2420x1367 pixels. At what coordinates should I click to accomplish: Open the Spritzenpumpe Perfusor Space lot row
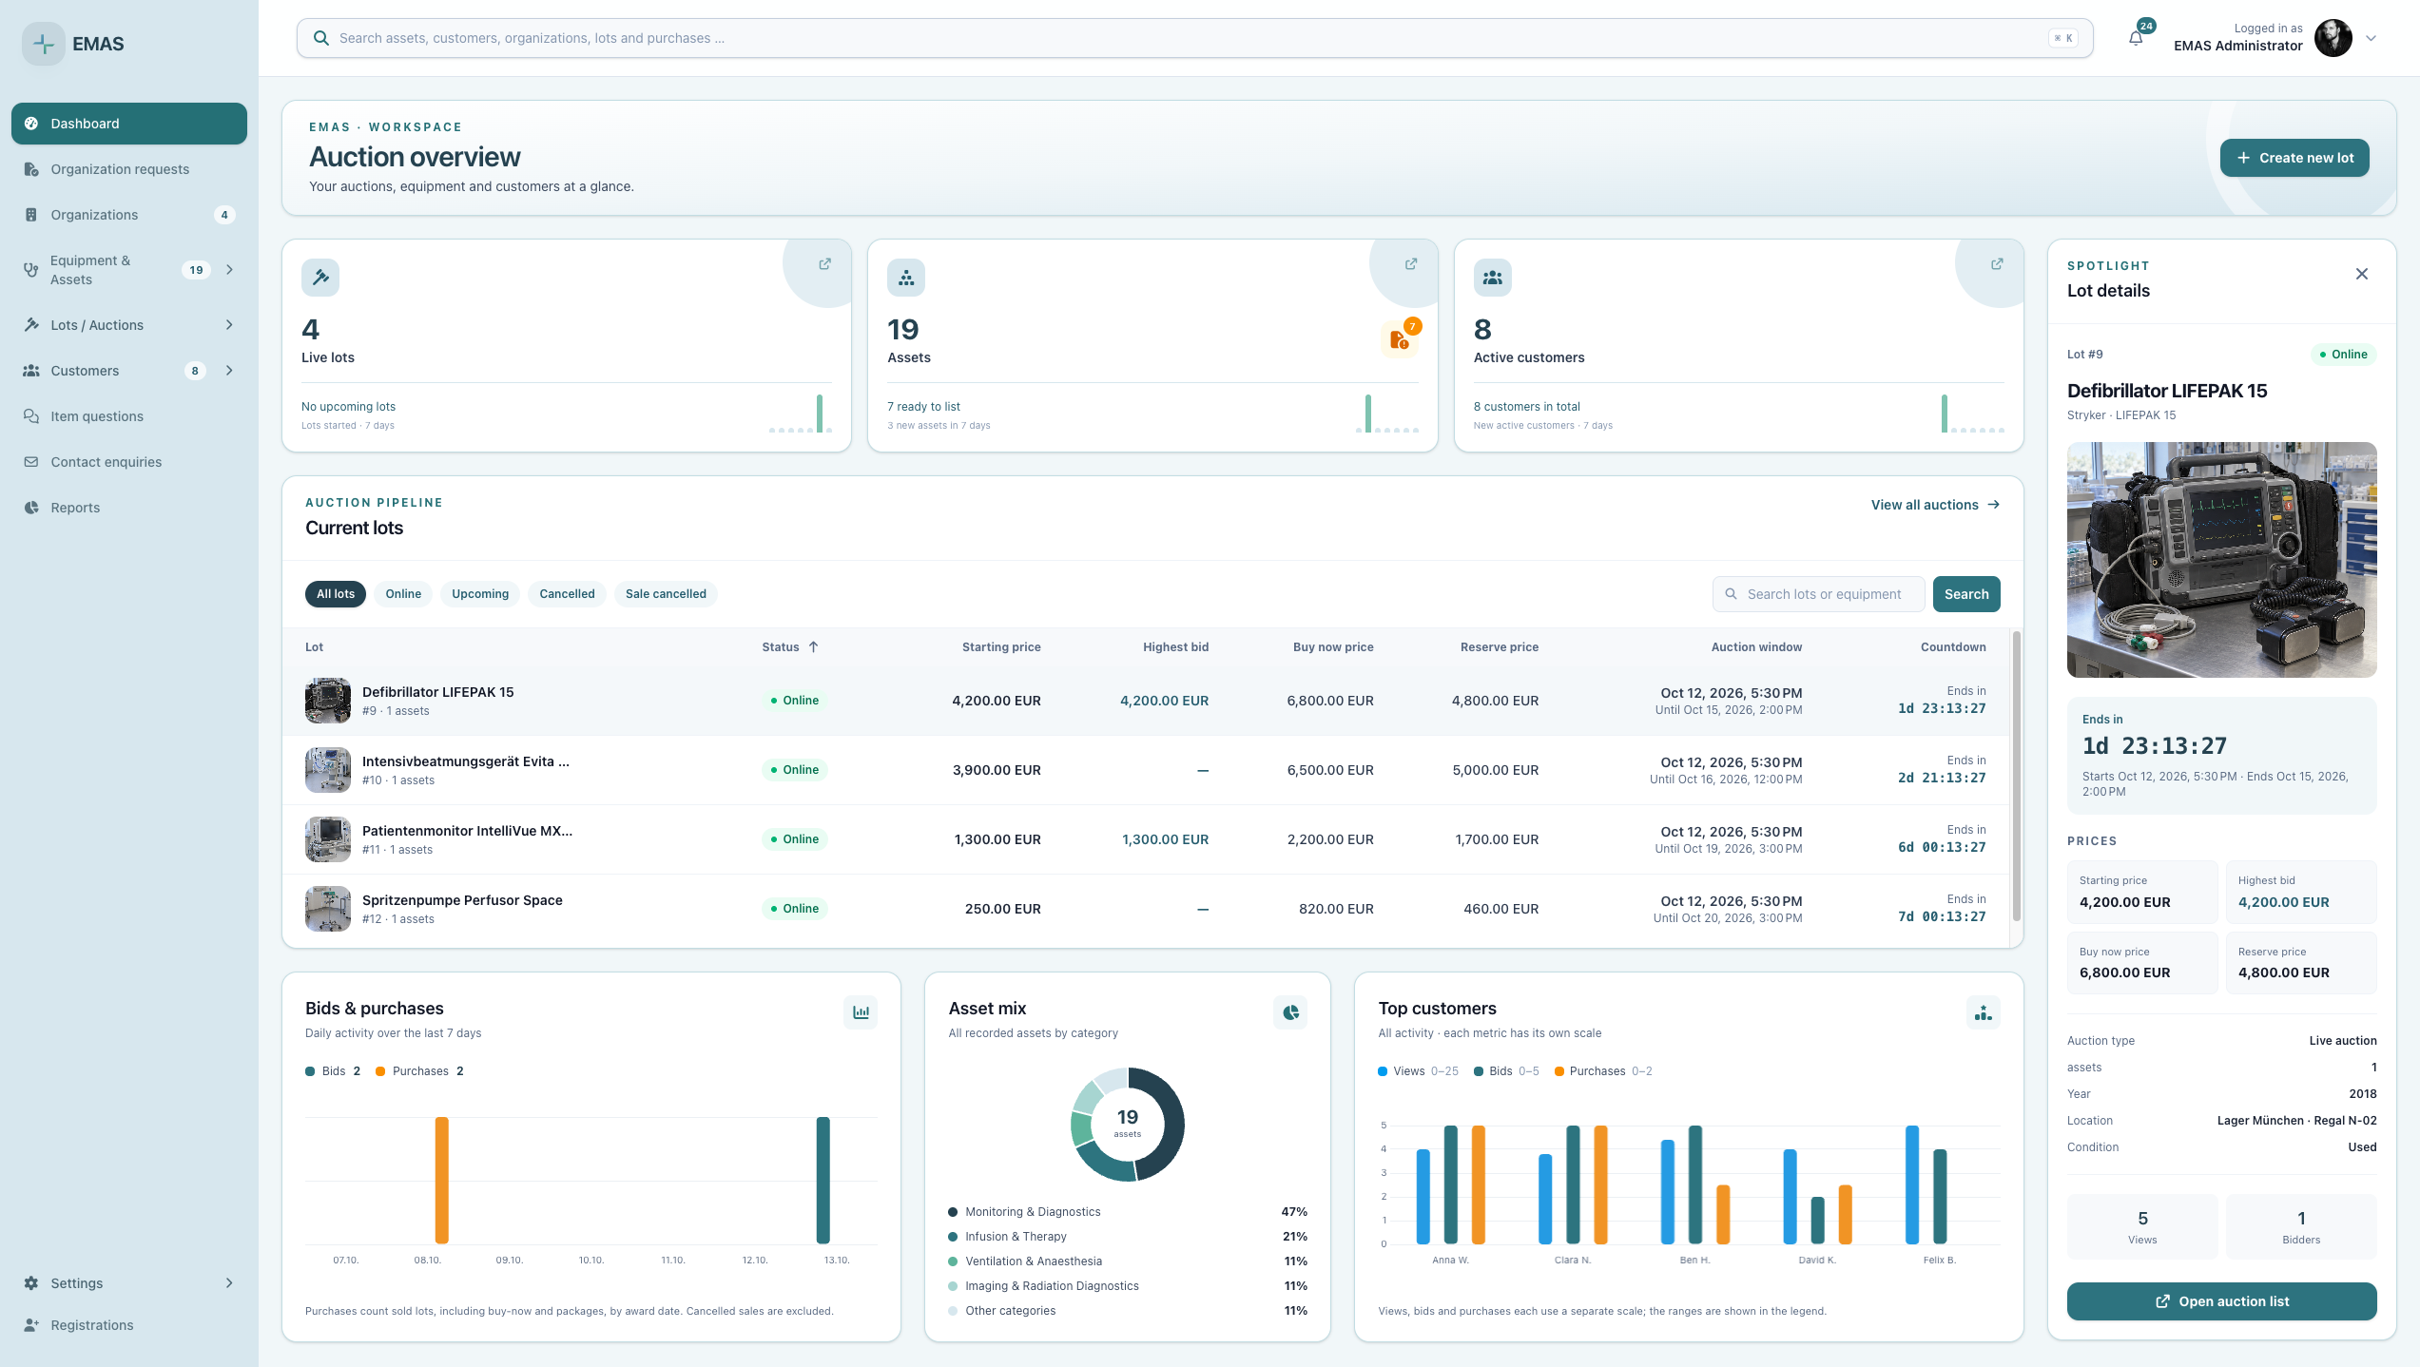[x=1146, y=909]
